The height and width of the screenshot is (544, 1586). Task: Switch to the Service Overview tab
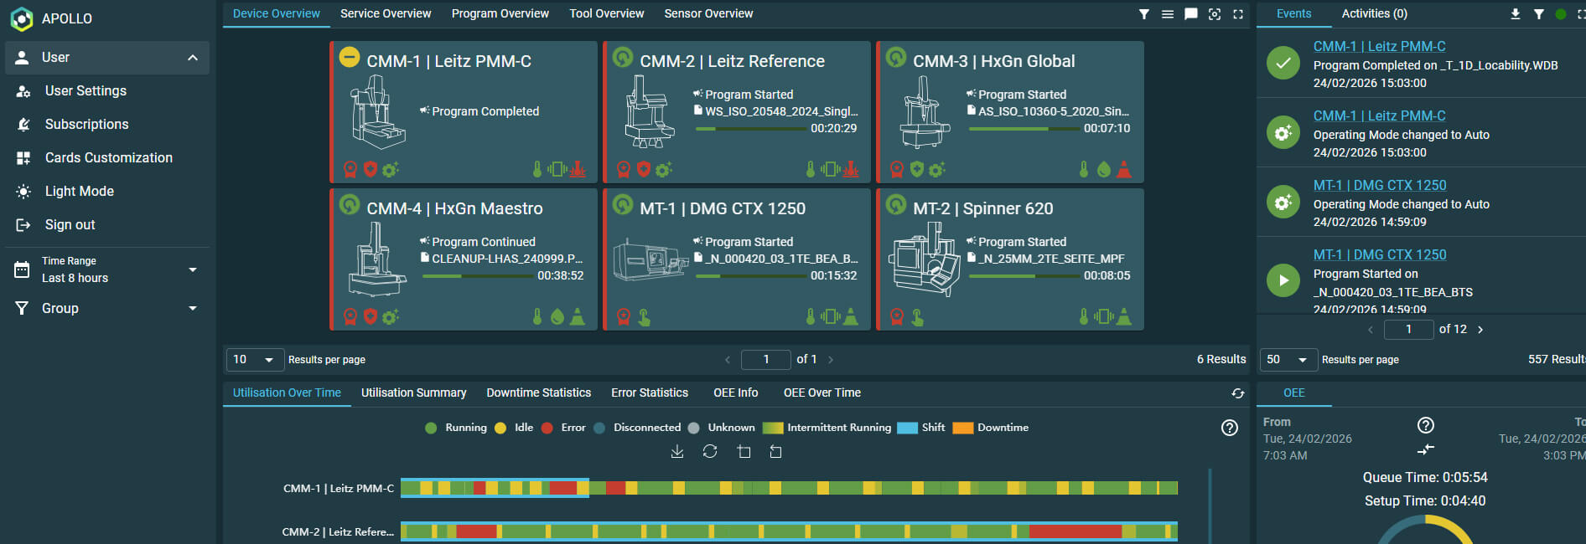pos(386,13)
